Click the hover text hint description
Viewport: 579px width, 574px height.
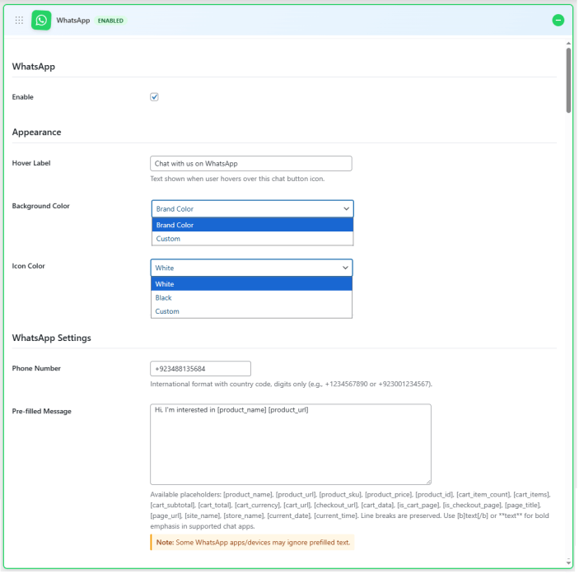238,179
